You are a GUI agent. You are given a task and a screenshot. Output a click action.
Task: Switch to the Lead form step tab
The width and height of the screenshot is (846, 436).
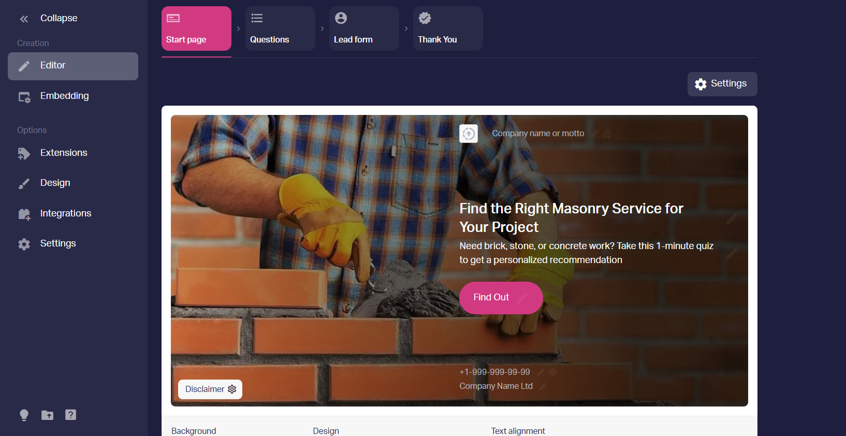tap(364, 28)
